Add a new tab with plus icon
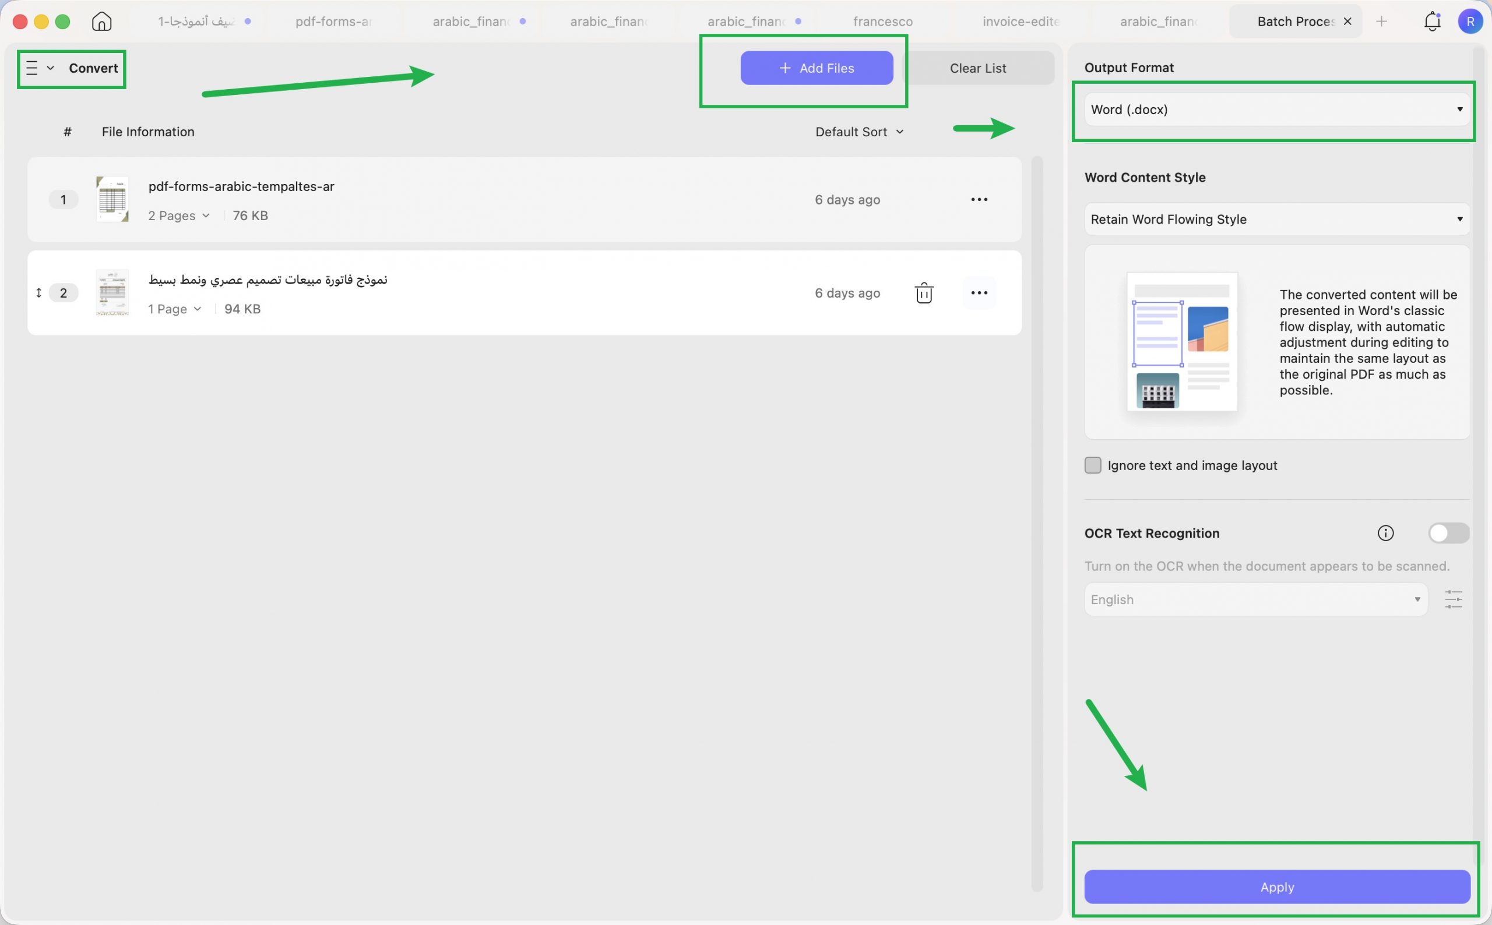 (x=1381, y=22)
